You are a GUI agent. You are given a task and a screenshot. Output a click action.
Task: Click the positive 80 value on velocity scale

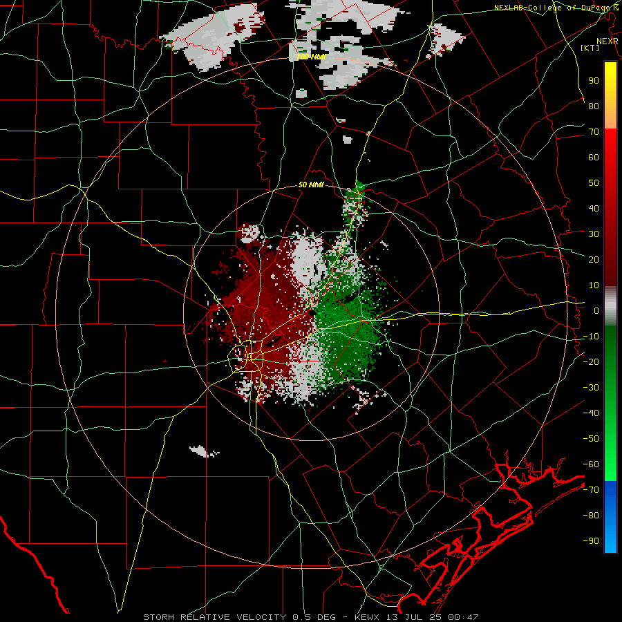(x=594, y=106)
